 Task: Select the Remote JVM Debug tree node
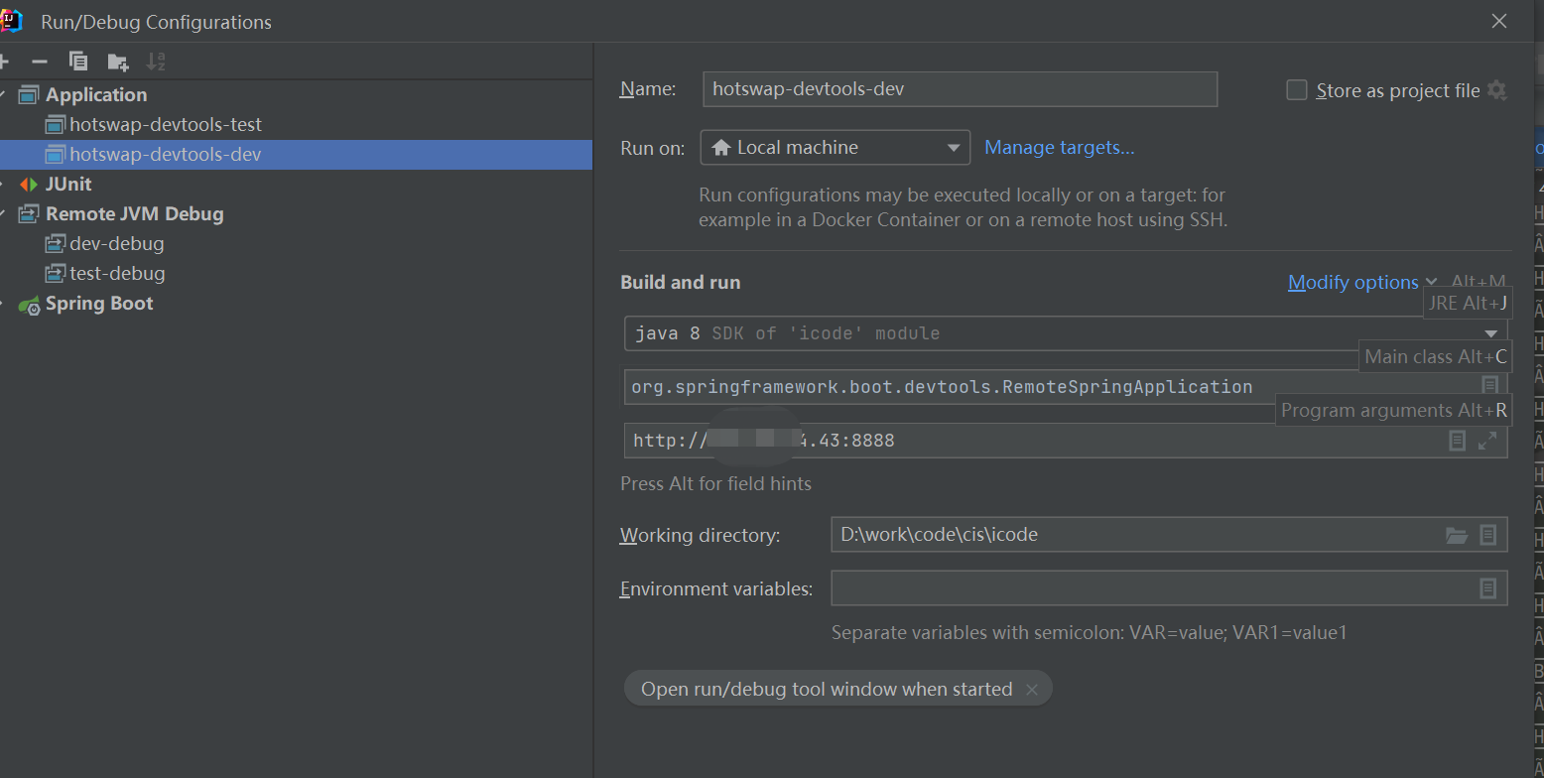[135, 214]
